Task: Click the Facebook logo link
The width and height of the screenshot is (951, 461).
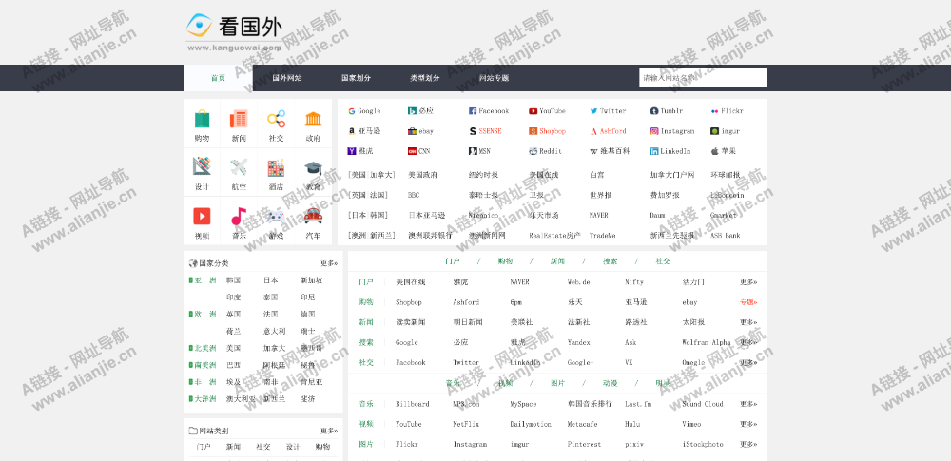Action: (x=489, y=111)
